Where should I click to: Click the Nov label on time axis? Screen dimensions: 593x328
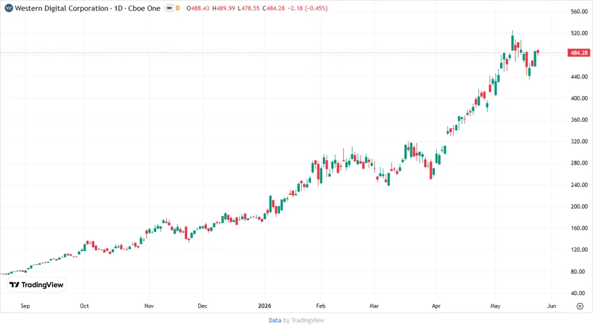coord(149,306)
